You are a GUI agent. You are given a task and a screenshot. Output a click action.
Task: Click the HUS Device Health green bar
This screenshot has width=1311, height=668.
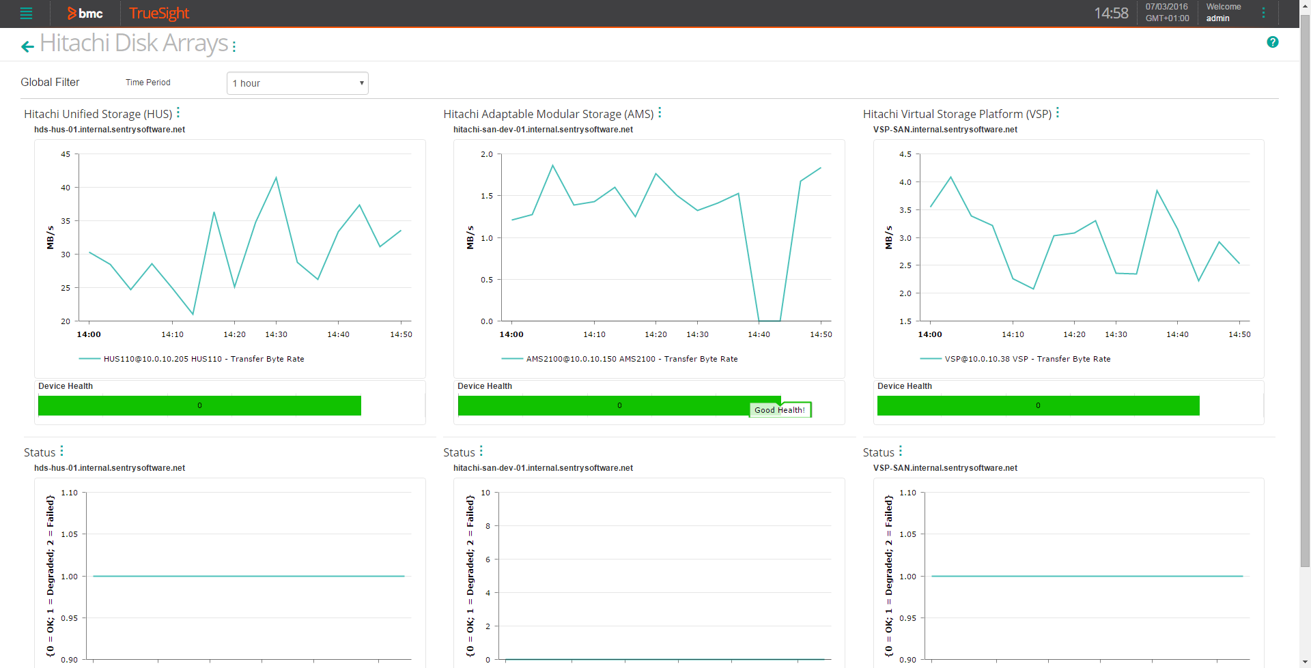point(199,405)
